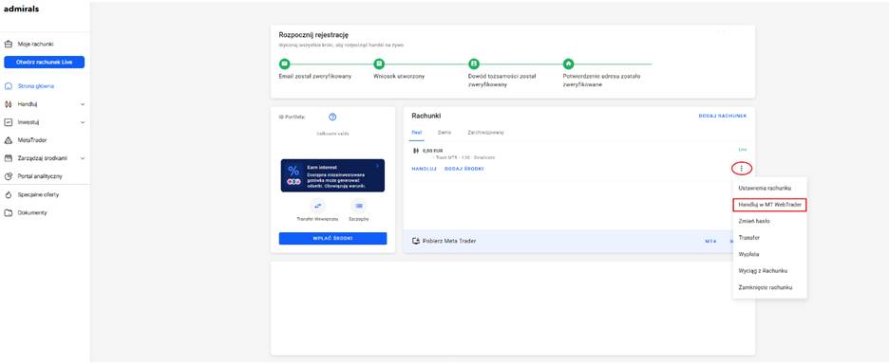This screenshot has height=364, width=889.
Task: Click the 0,00 EUR account balance
Action: pyautogui.click(x=432, y=151)
